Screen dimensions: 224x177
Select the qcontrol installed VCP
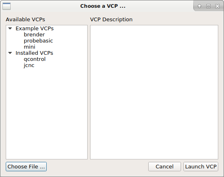tap(34, 59)
